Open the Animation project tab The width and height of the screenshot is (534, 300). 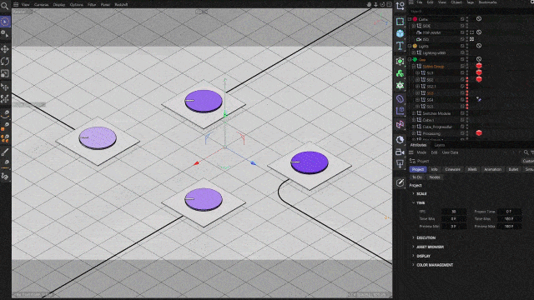click(492, 169)
